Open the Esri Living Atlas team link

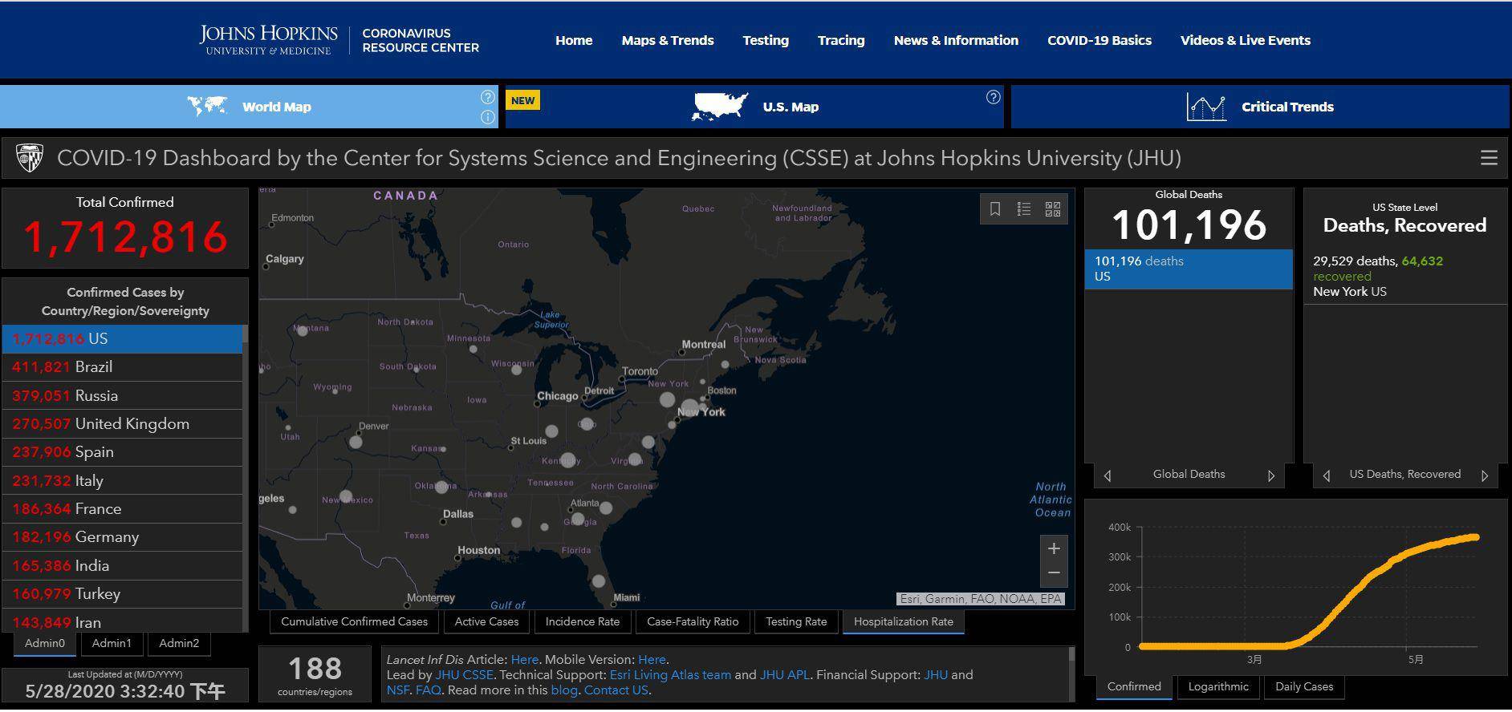tap(670, 675)
